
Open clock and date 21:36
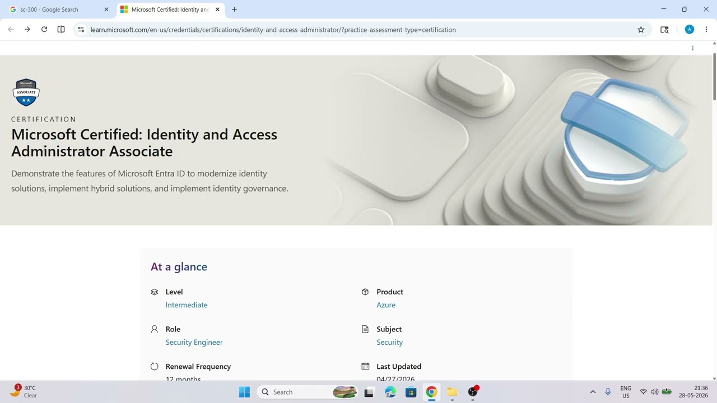click(693, 392)
